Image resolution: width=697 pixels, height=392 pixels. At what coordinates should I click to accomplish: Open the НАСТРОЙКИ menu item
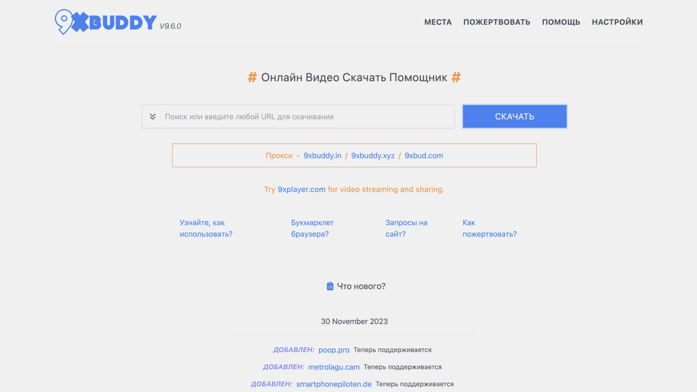point(617,22)
